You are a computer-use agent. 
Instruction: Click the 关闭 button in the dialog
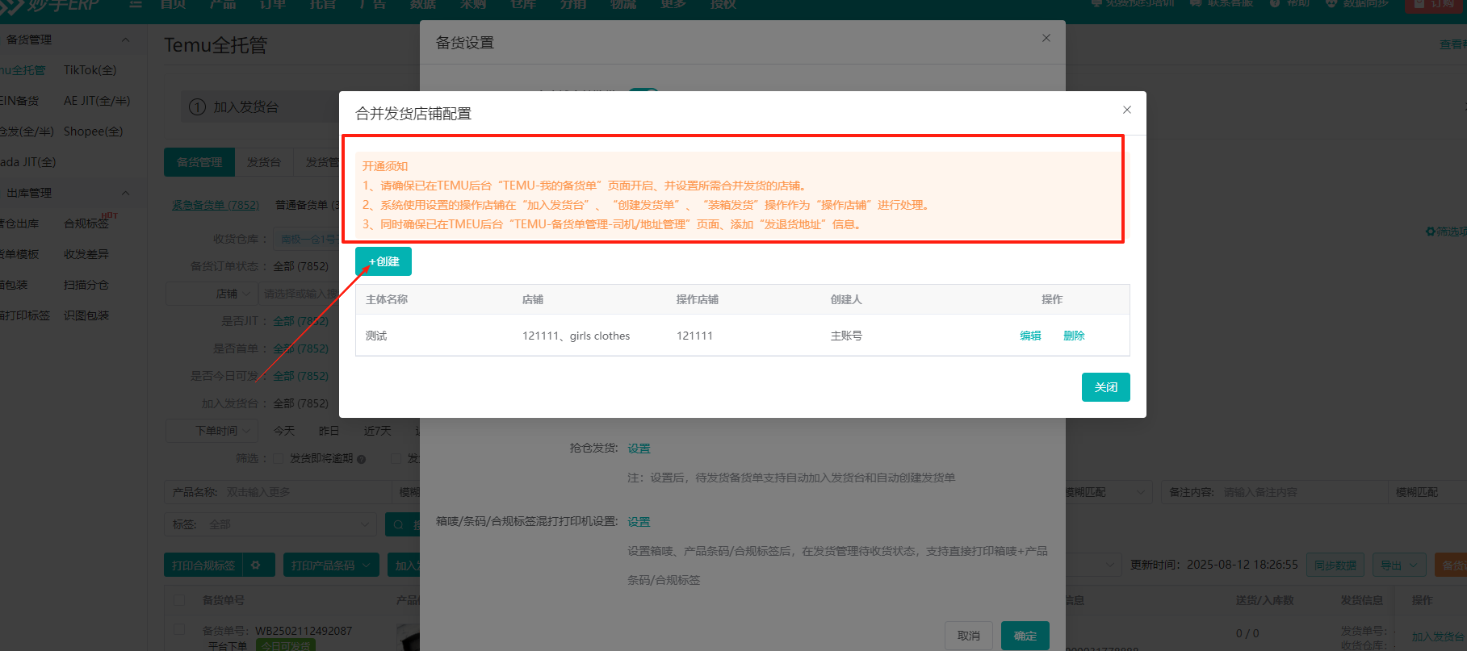[x=1105, y=387]
